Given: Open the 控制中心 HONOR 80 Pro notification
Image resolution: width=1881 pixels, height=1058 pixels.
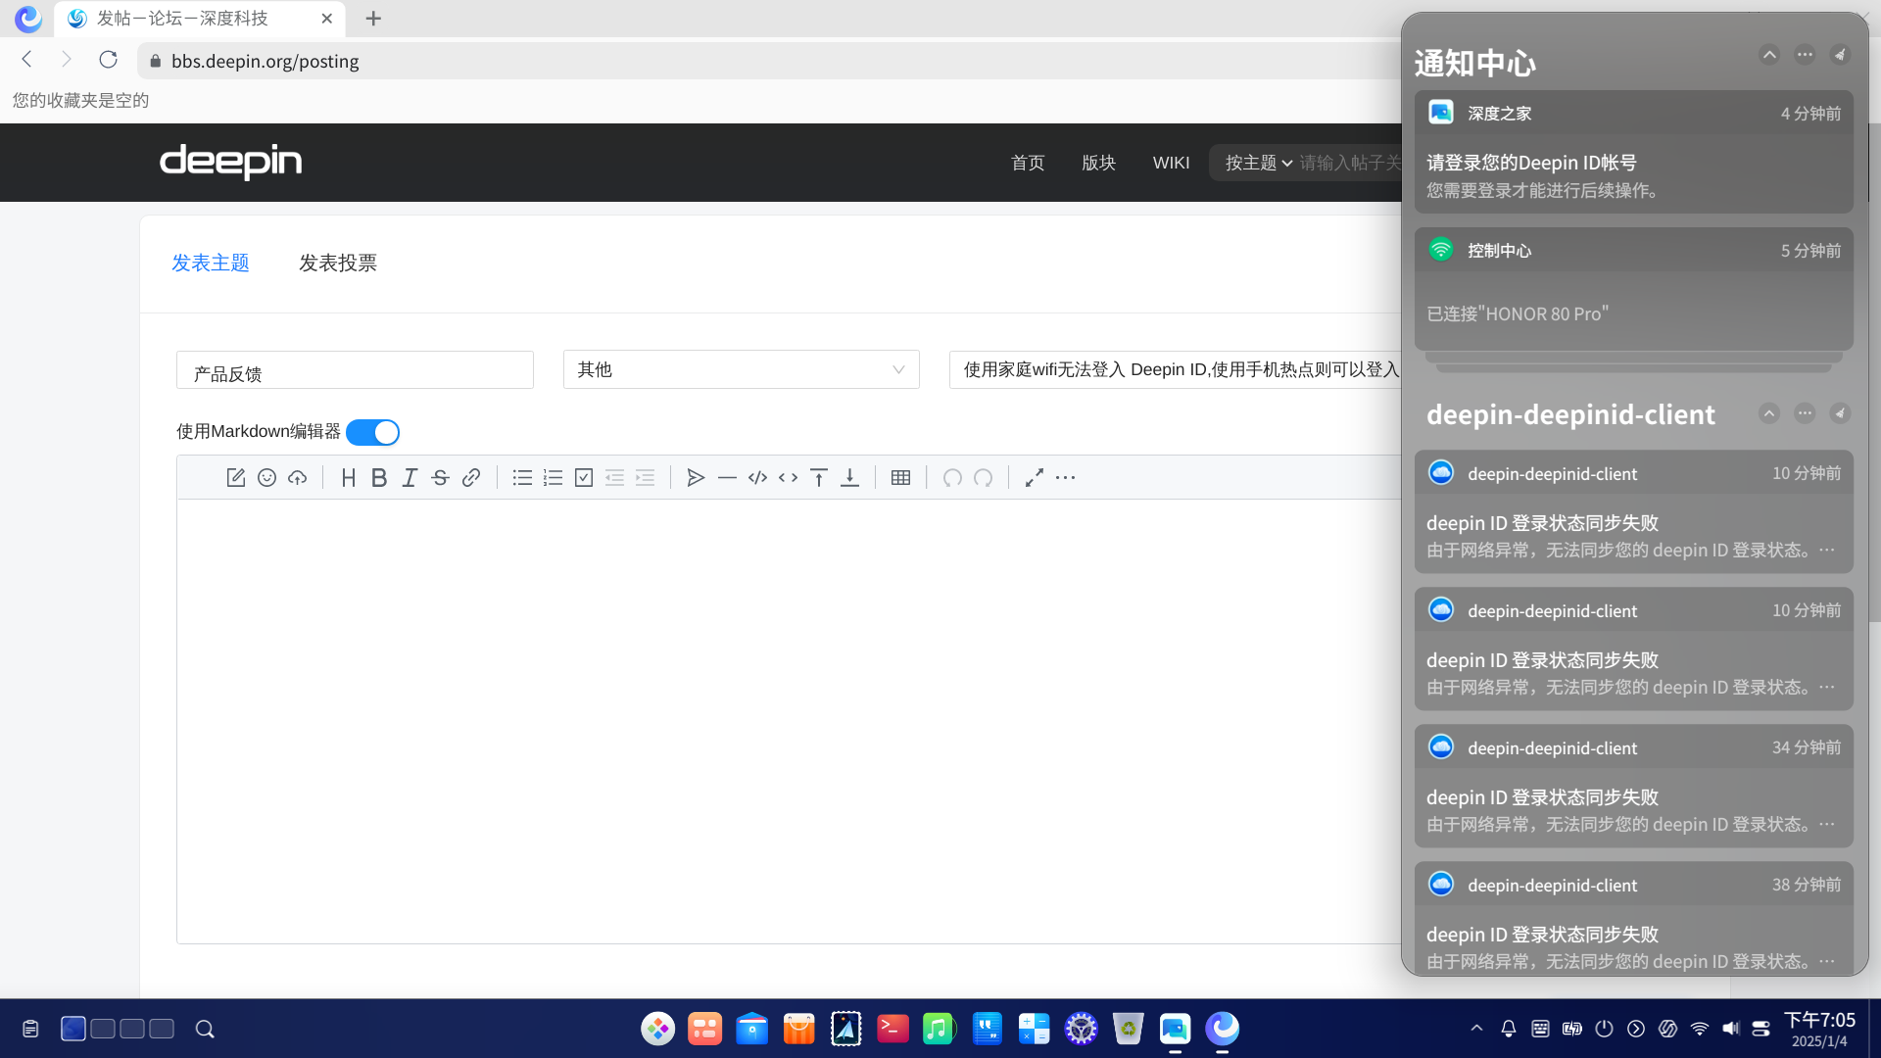Looking at the screenshot, I should click(x=1633, y=289).
